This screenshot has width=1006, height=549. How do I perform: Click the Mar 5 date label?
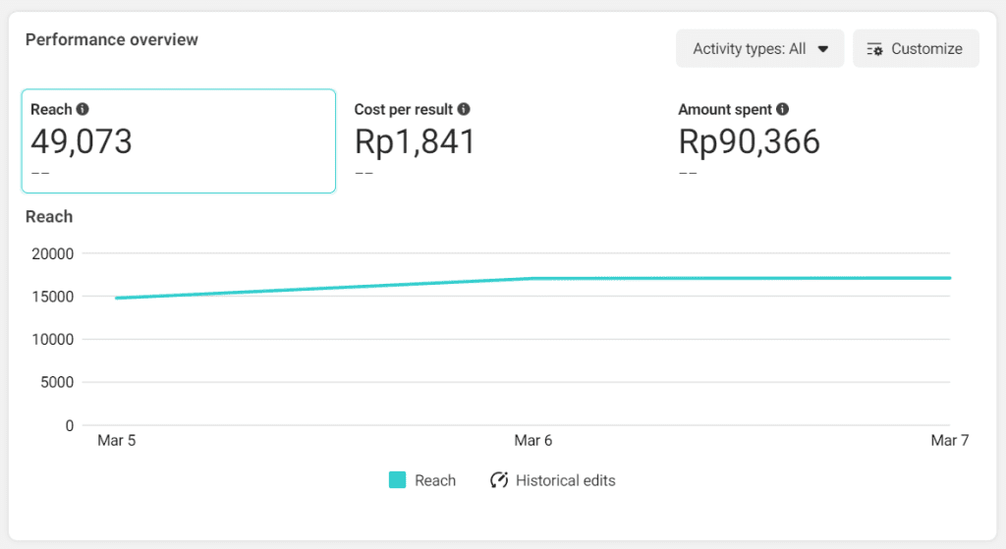pyautogui.click(x=117, y=440)
